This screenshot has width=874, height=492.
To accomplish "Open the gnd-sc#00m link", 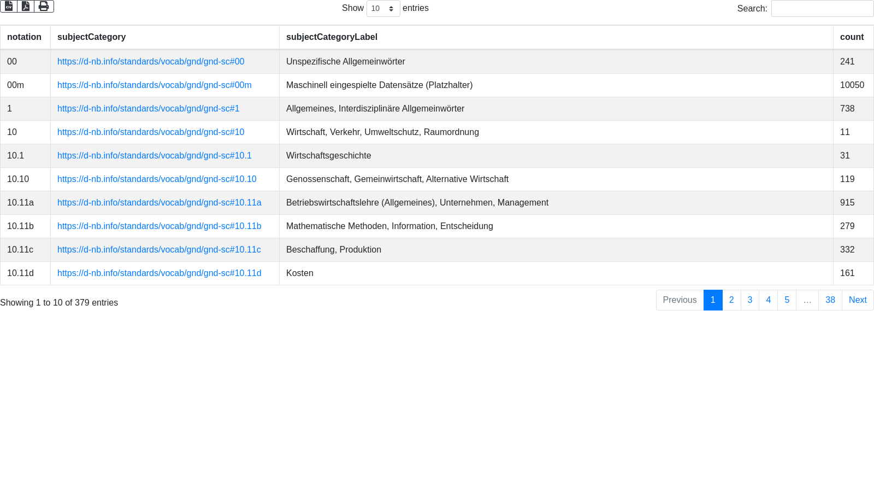I will [155, 85].
